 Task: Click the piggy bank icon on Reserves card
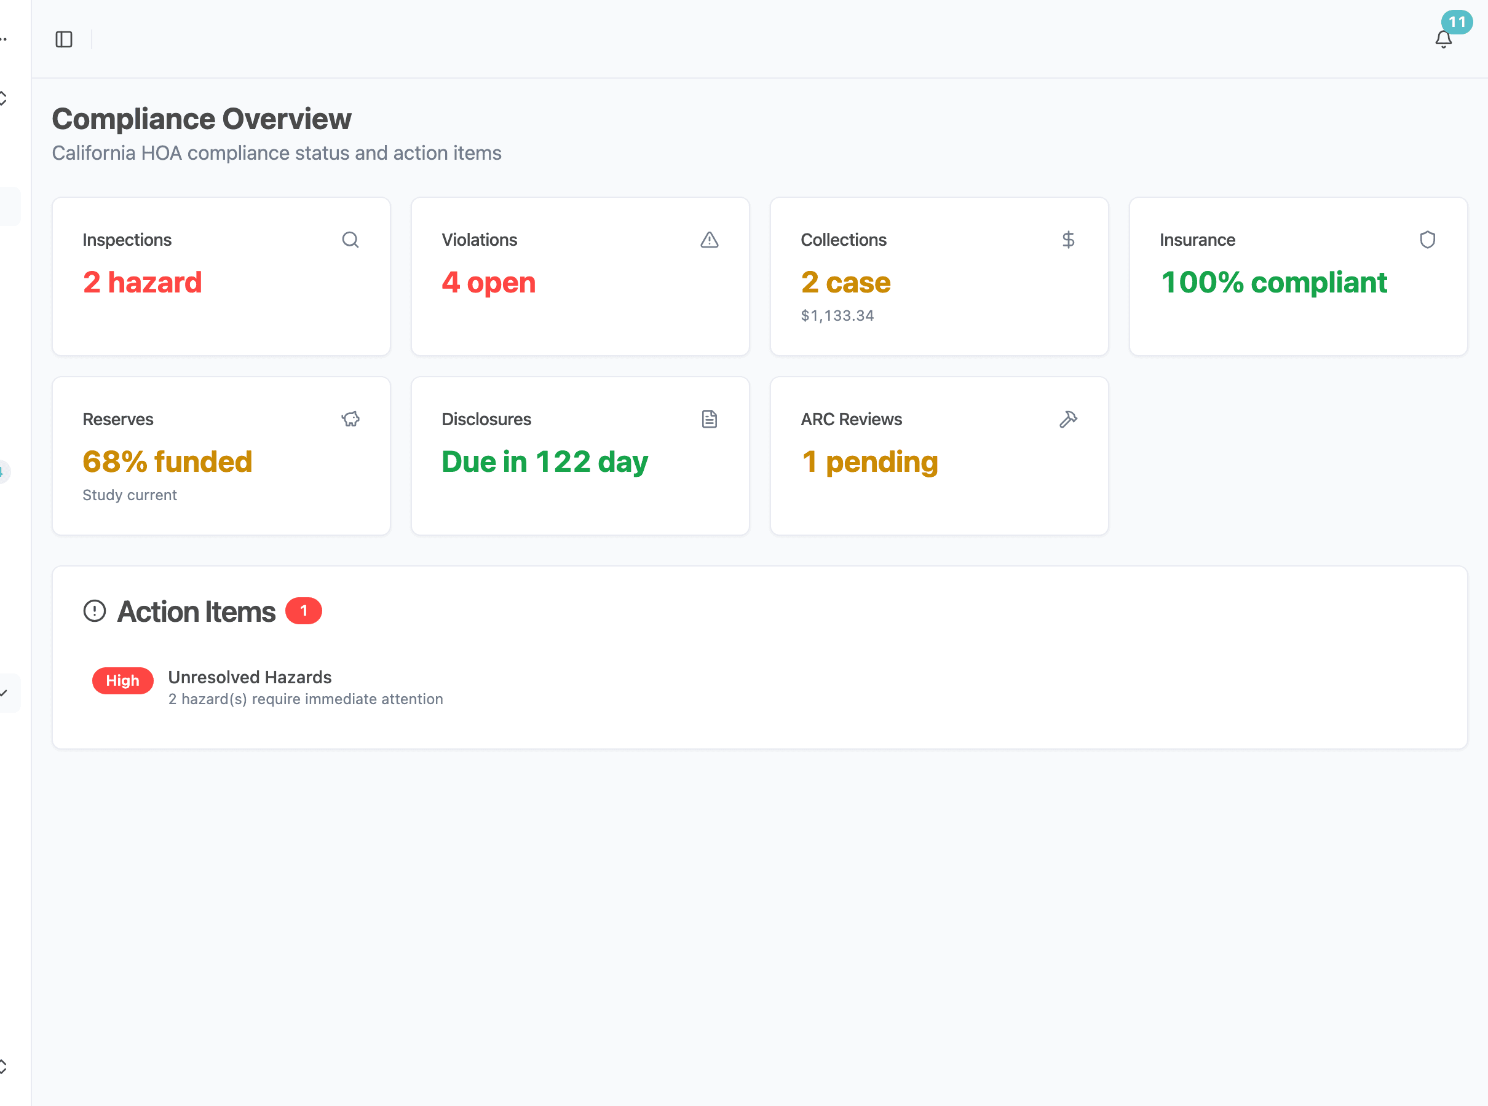pyautogui.click(x=351, y=419)
